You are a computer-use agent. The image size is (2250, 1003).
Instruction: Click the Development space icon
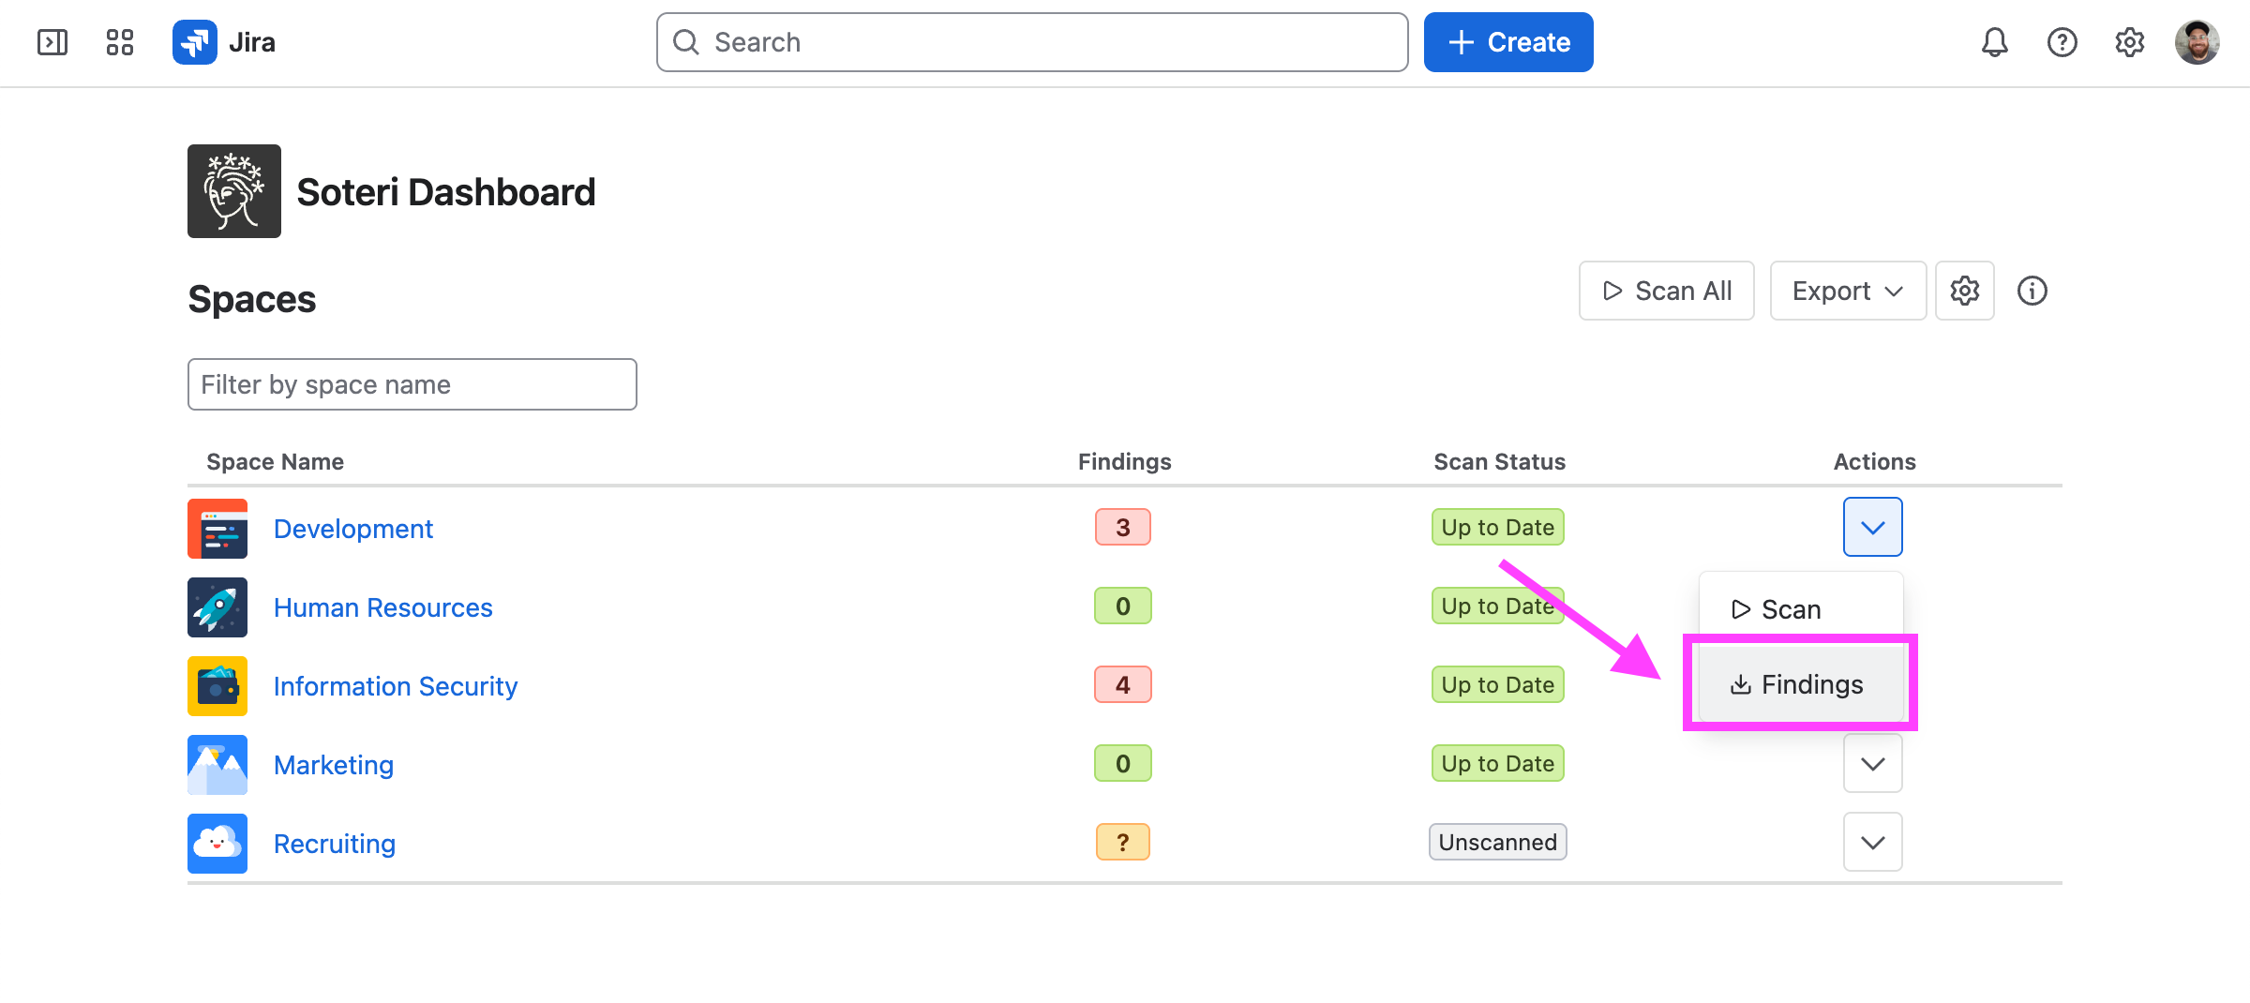click(x=217, y=529)
